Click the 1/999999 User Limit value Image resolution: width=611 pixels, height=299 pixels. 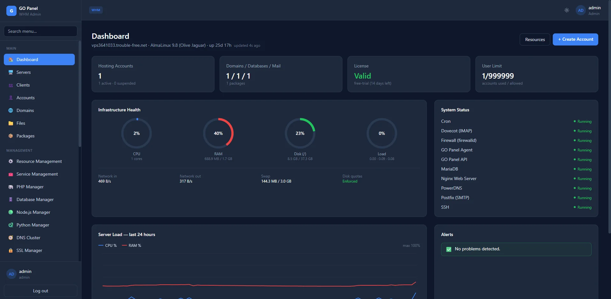point(498,76)
